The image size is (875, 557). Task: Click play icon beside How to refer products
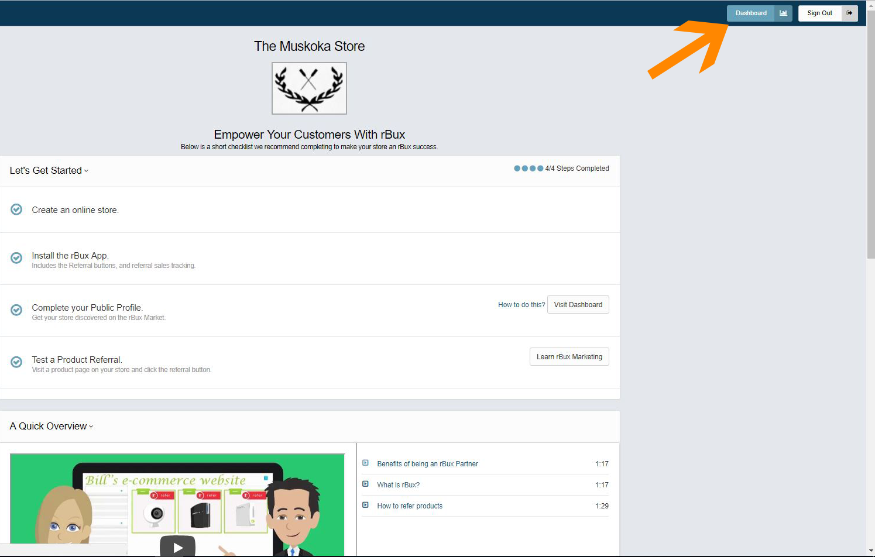(x=365, y=505)
